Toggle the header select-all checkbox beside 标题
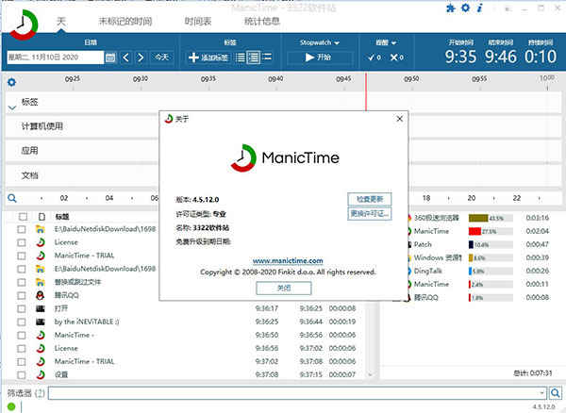566x413 pixels. click(23, 217)
